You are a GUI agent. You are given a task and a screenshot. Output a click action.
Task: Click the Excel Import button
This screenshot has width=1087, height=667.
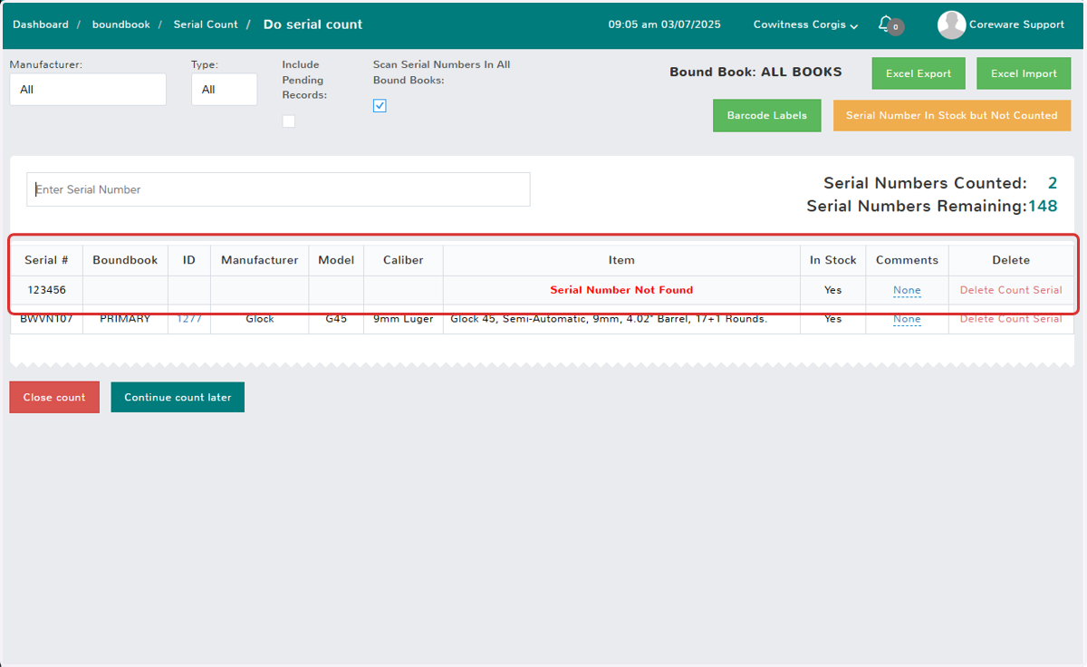pyautogui.click(x=1024, y=73)
